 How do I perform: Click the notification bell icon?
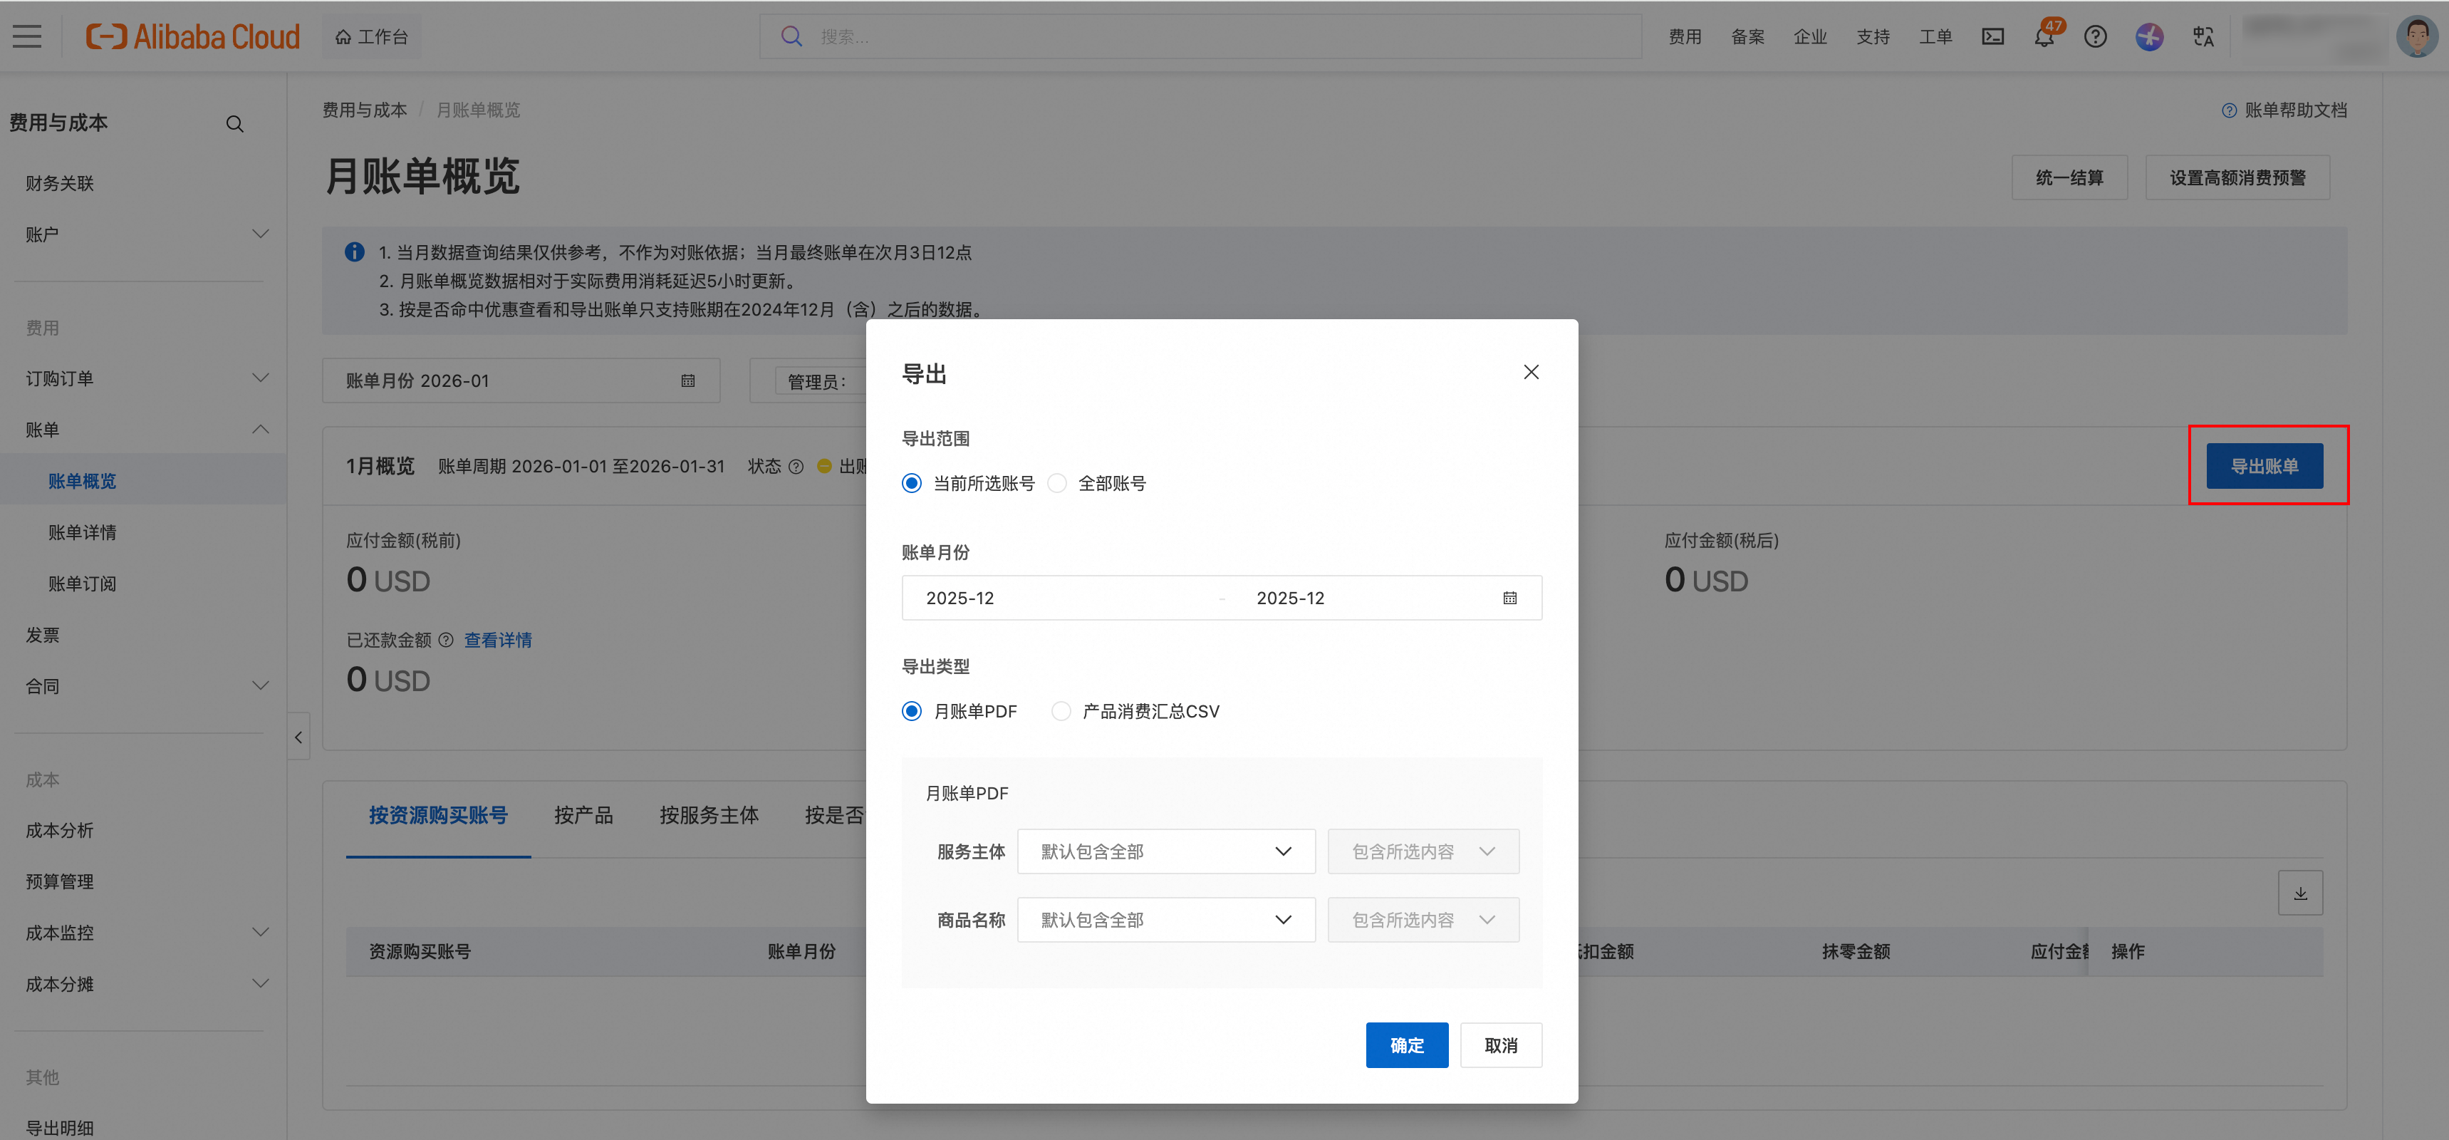click(2043, 37)
